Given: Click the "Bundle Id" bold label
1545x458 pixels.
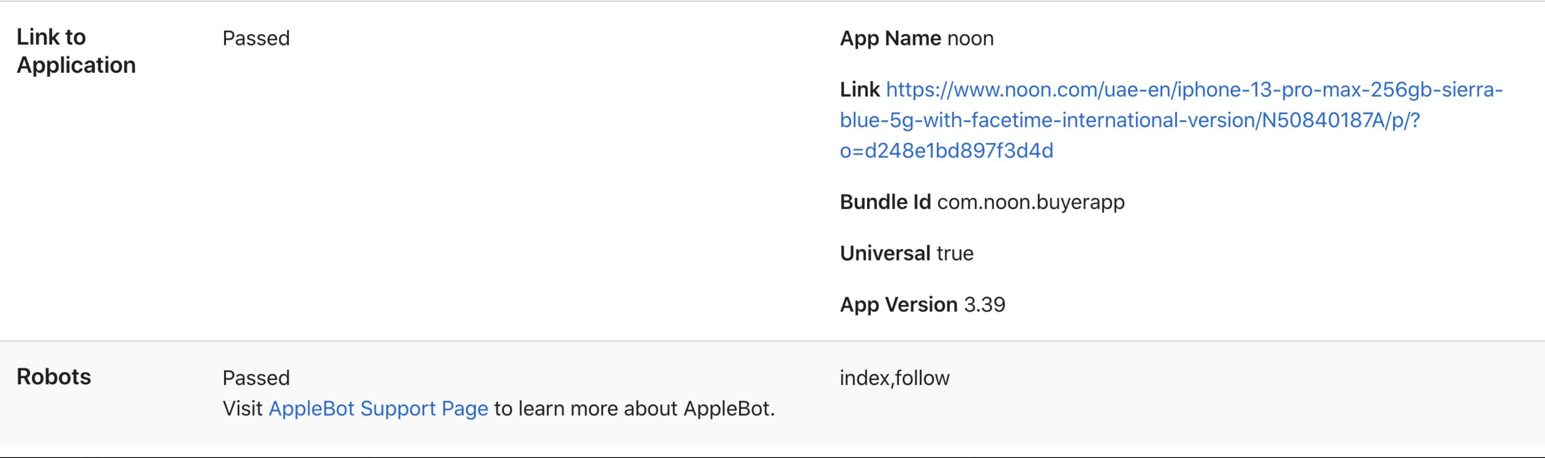Looking at the screenshot, I should coord(885,202).
